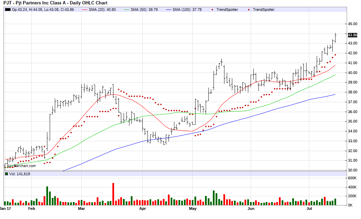Click the SMA (100): 37.78 legend label
Viewport: 361px width, 219px height.
click(x=187, y=10)
